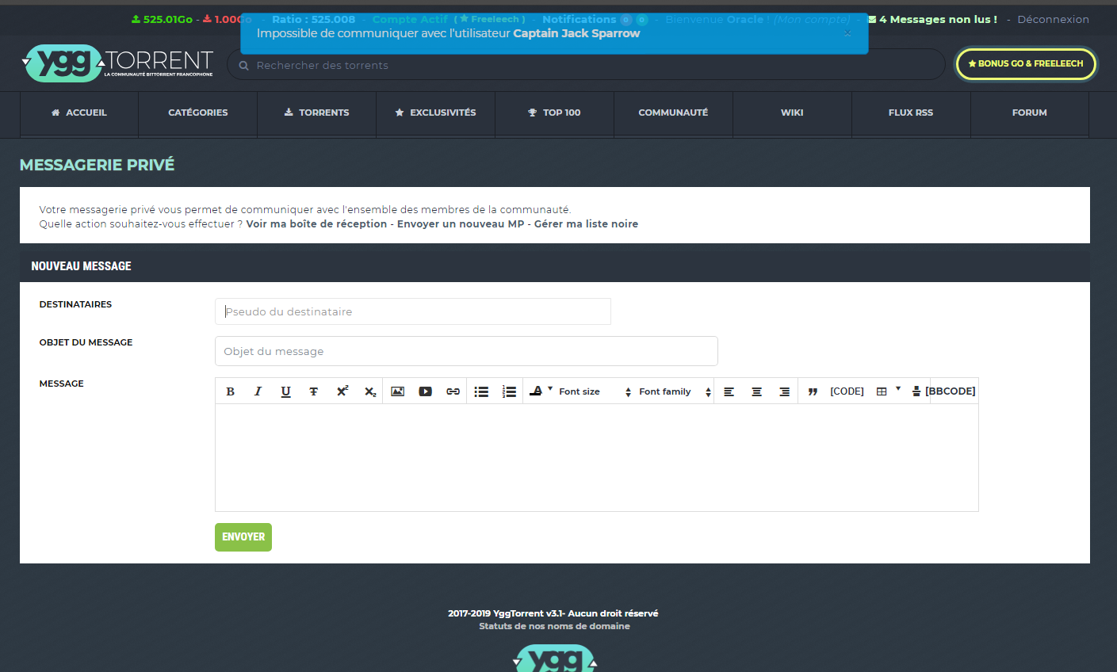Insert a video with the YouTube icon
This screenshot has height=672, width=1117.
[426, 391]
